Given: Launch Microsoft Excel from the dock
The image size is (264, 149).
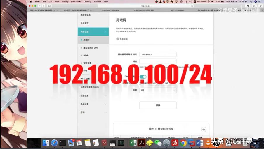Looking at the screenshot, I should coord(133,143).
